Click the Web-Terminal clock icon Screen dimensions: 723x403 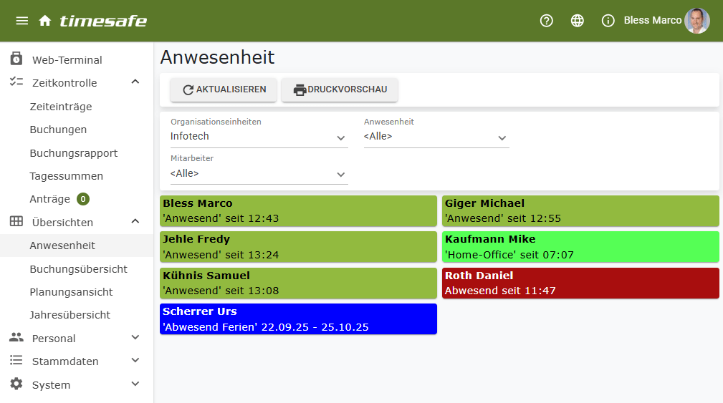point(16,59)
